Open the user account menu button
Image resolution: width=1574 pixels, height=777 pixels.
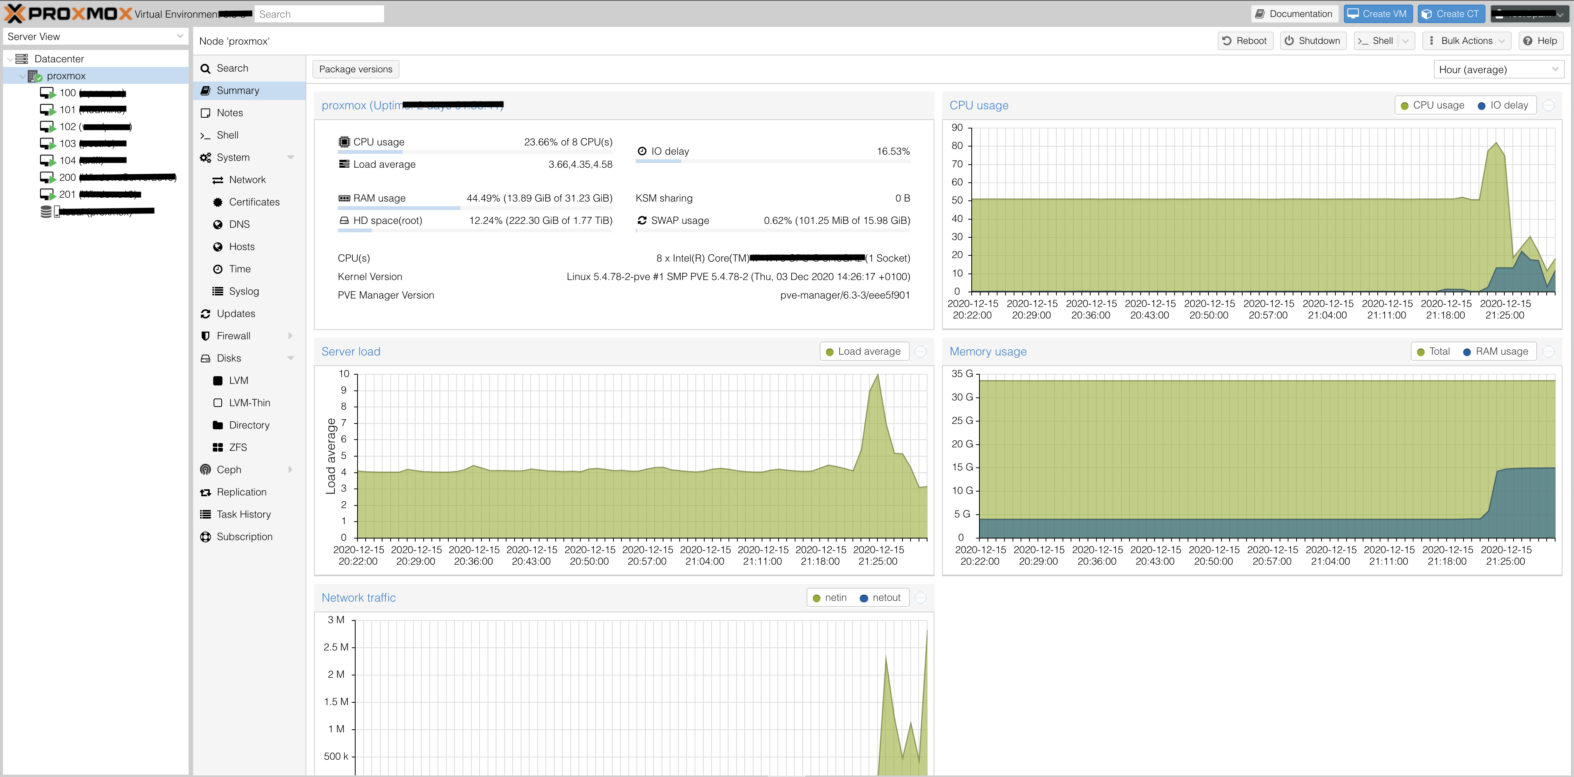[x=1529, y=14]
